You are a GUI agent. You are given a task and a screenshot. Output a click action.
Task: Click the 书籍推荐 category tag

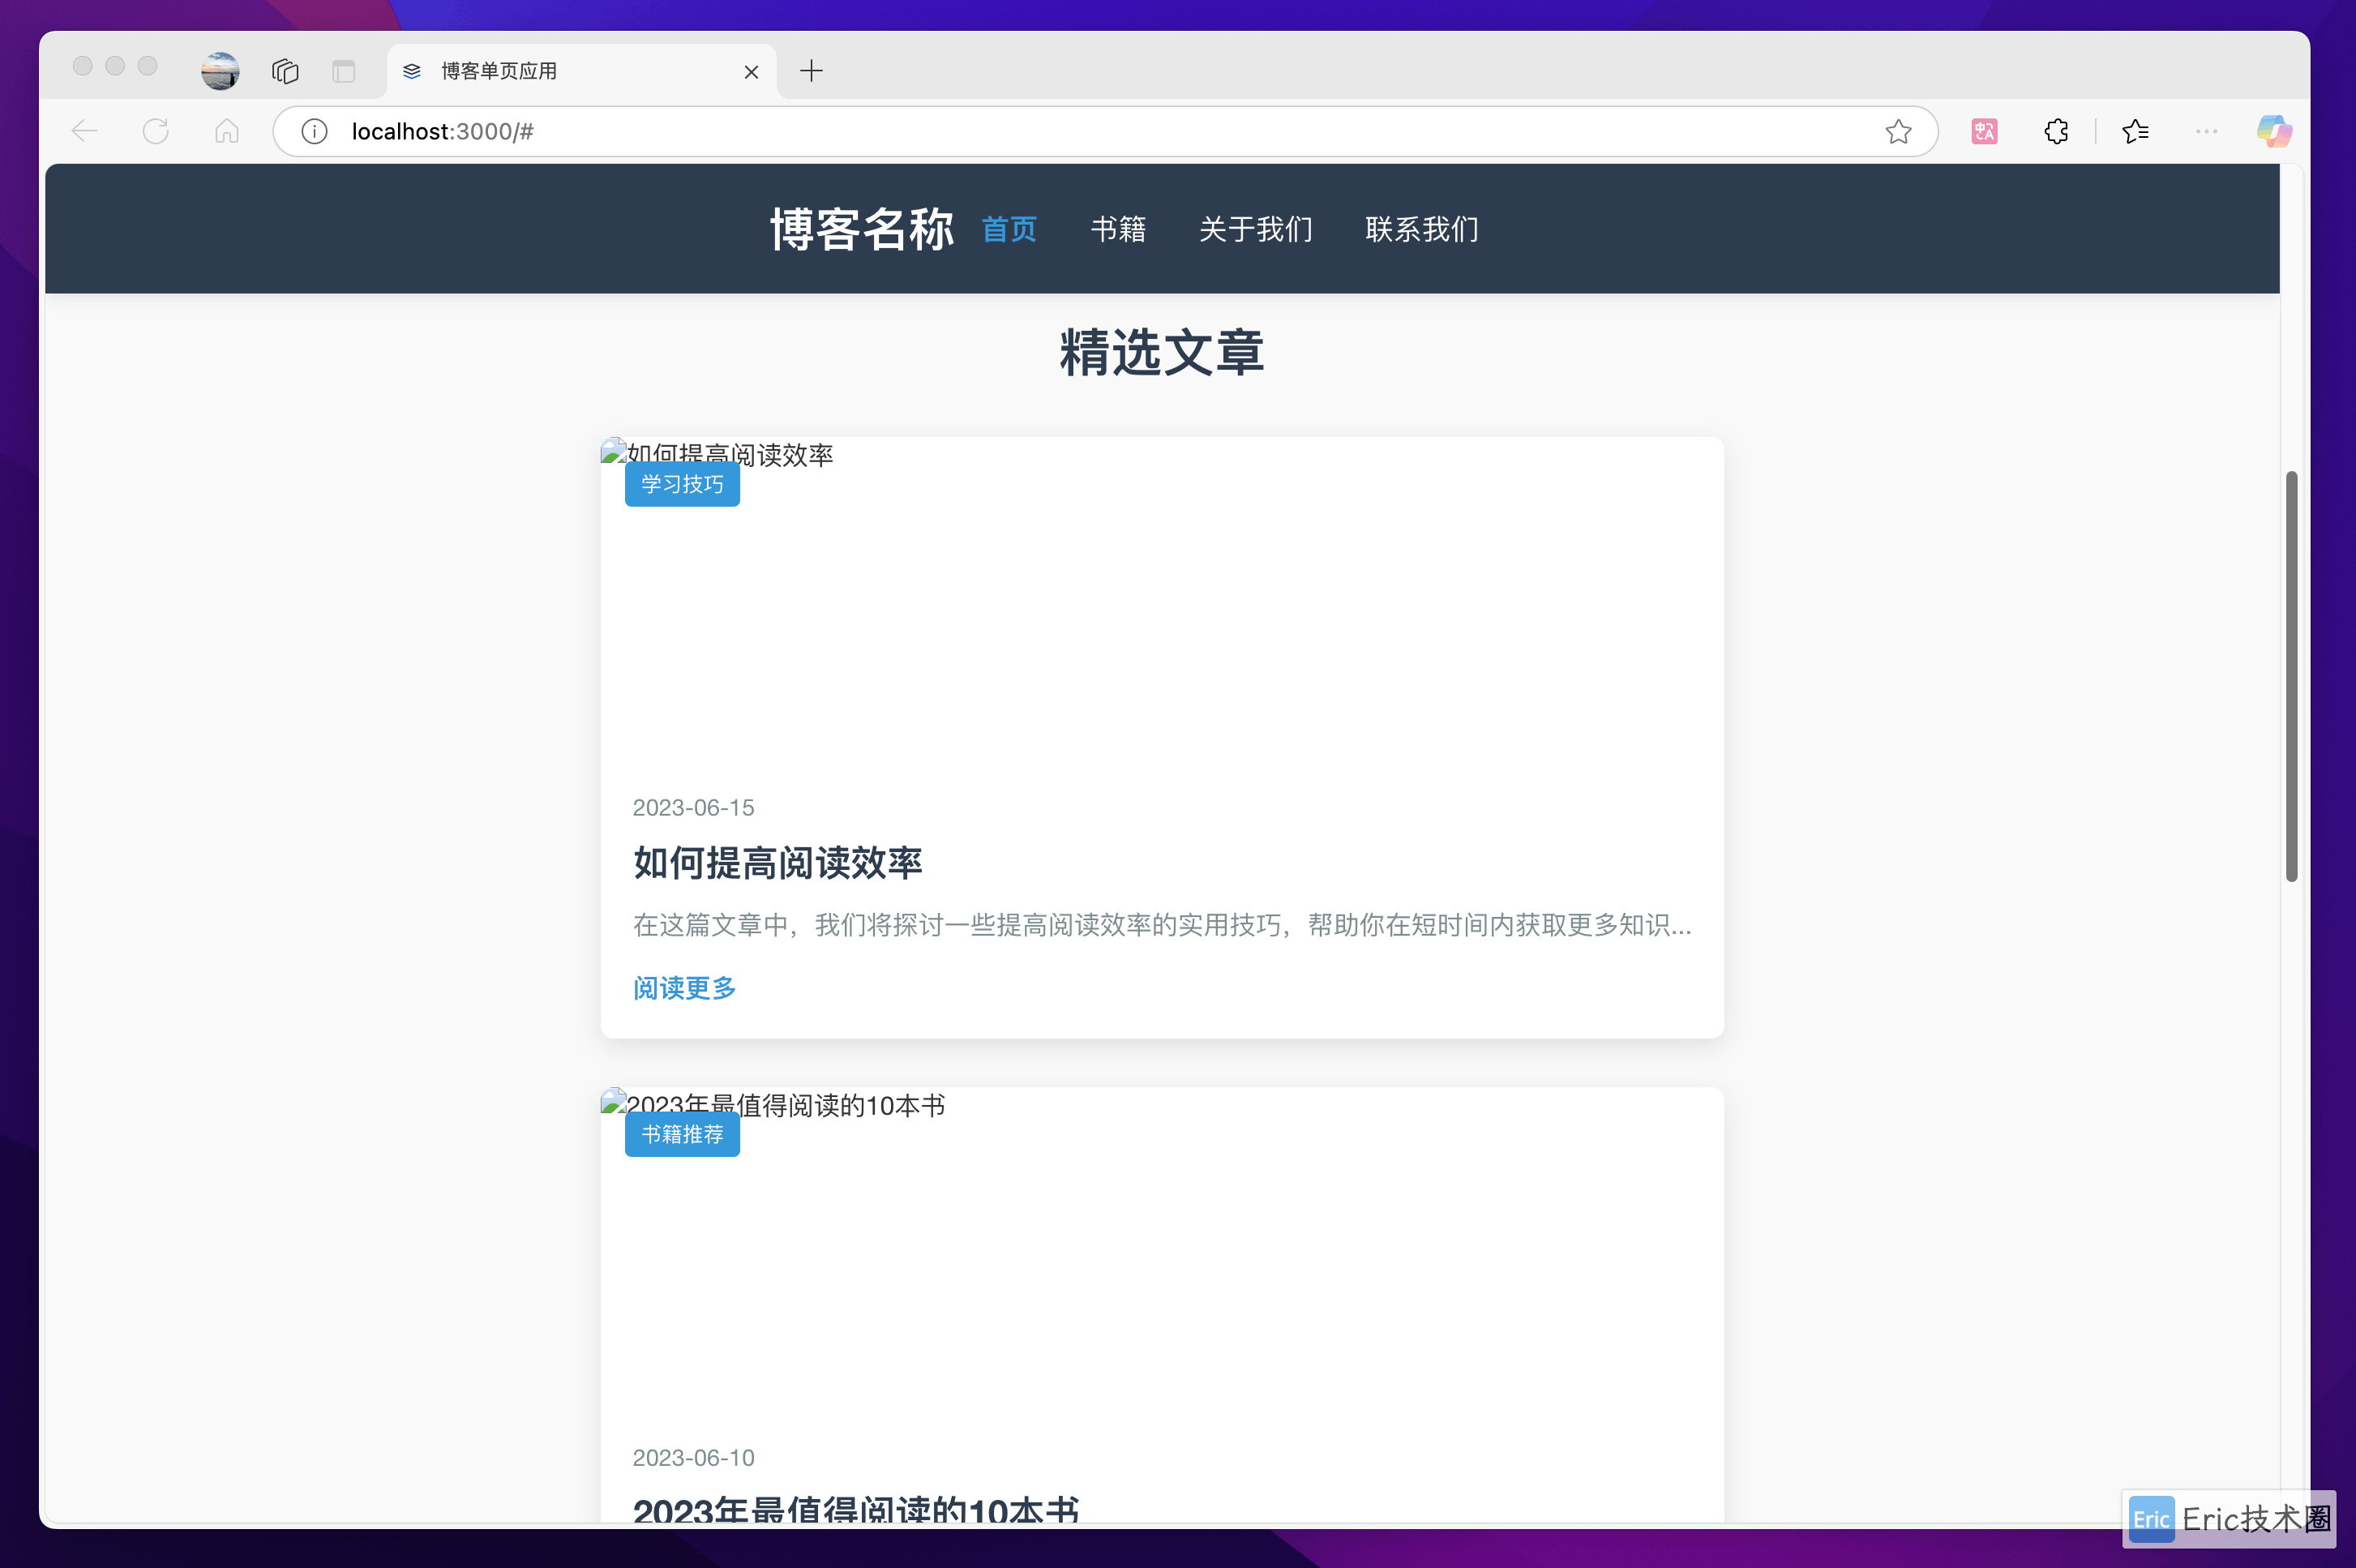coord(682,1134)
